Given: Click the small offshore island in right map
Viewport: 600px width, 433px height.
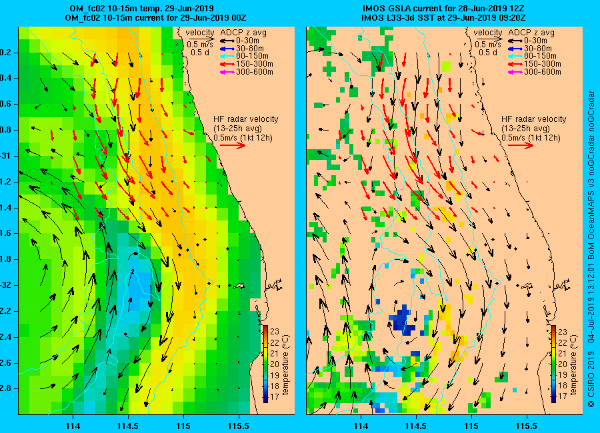Looking at the screenshot, I should pyautogui.click(x=527, y=286).
